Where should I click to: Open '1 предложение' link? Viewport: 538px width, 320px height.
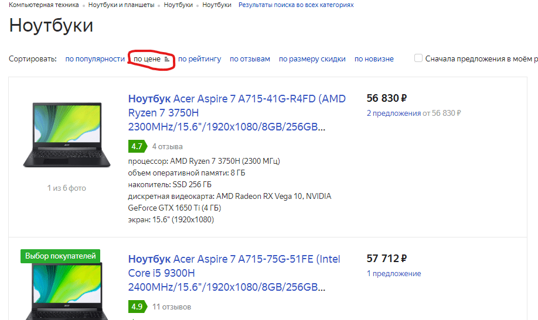[x=394, y=273]
